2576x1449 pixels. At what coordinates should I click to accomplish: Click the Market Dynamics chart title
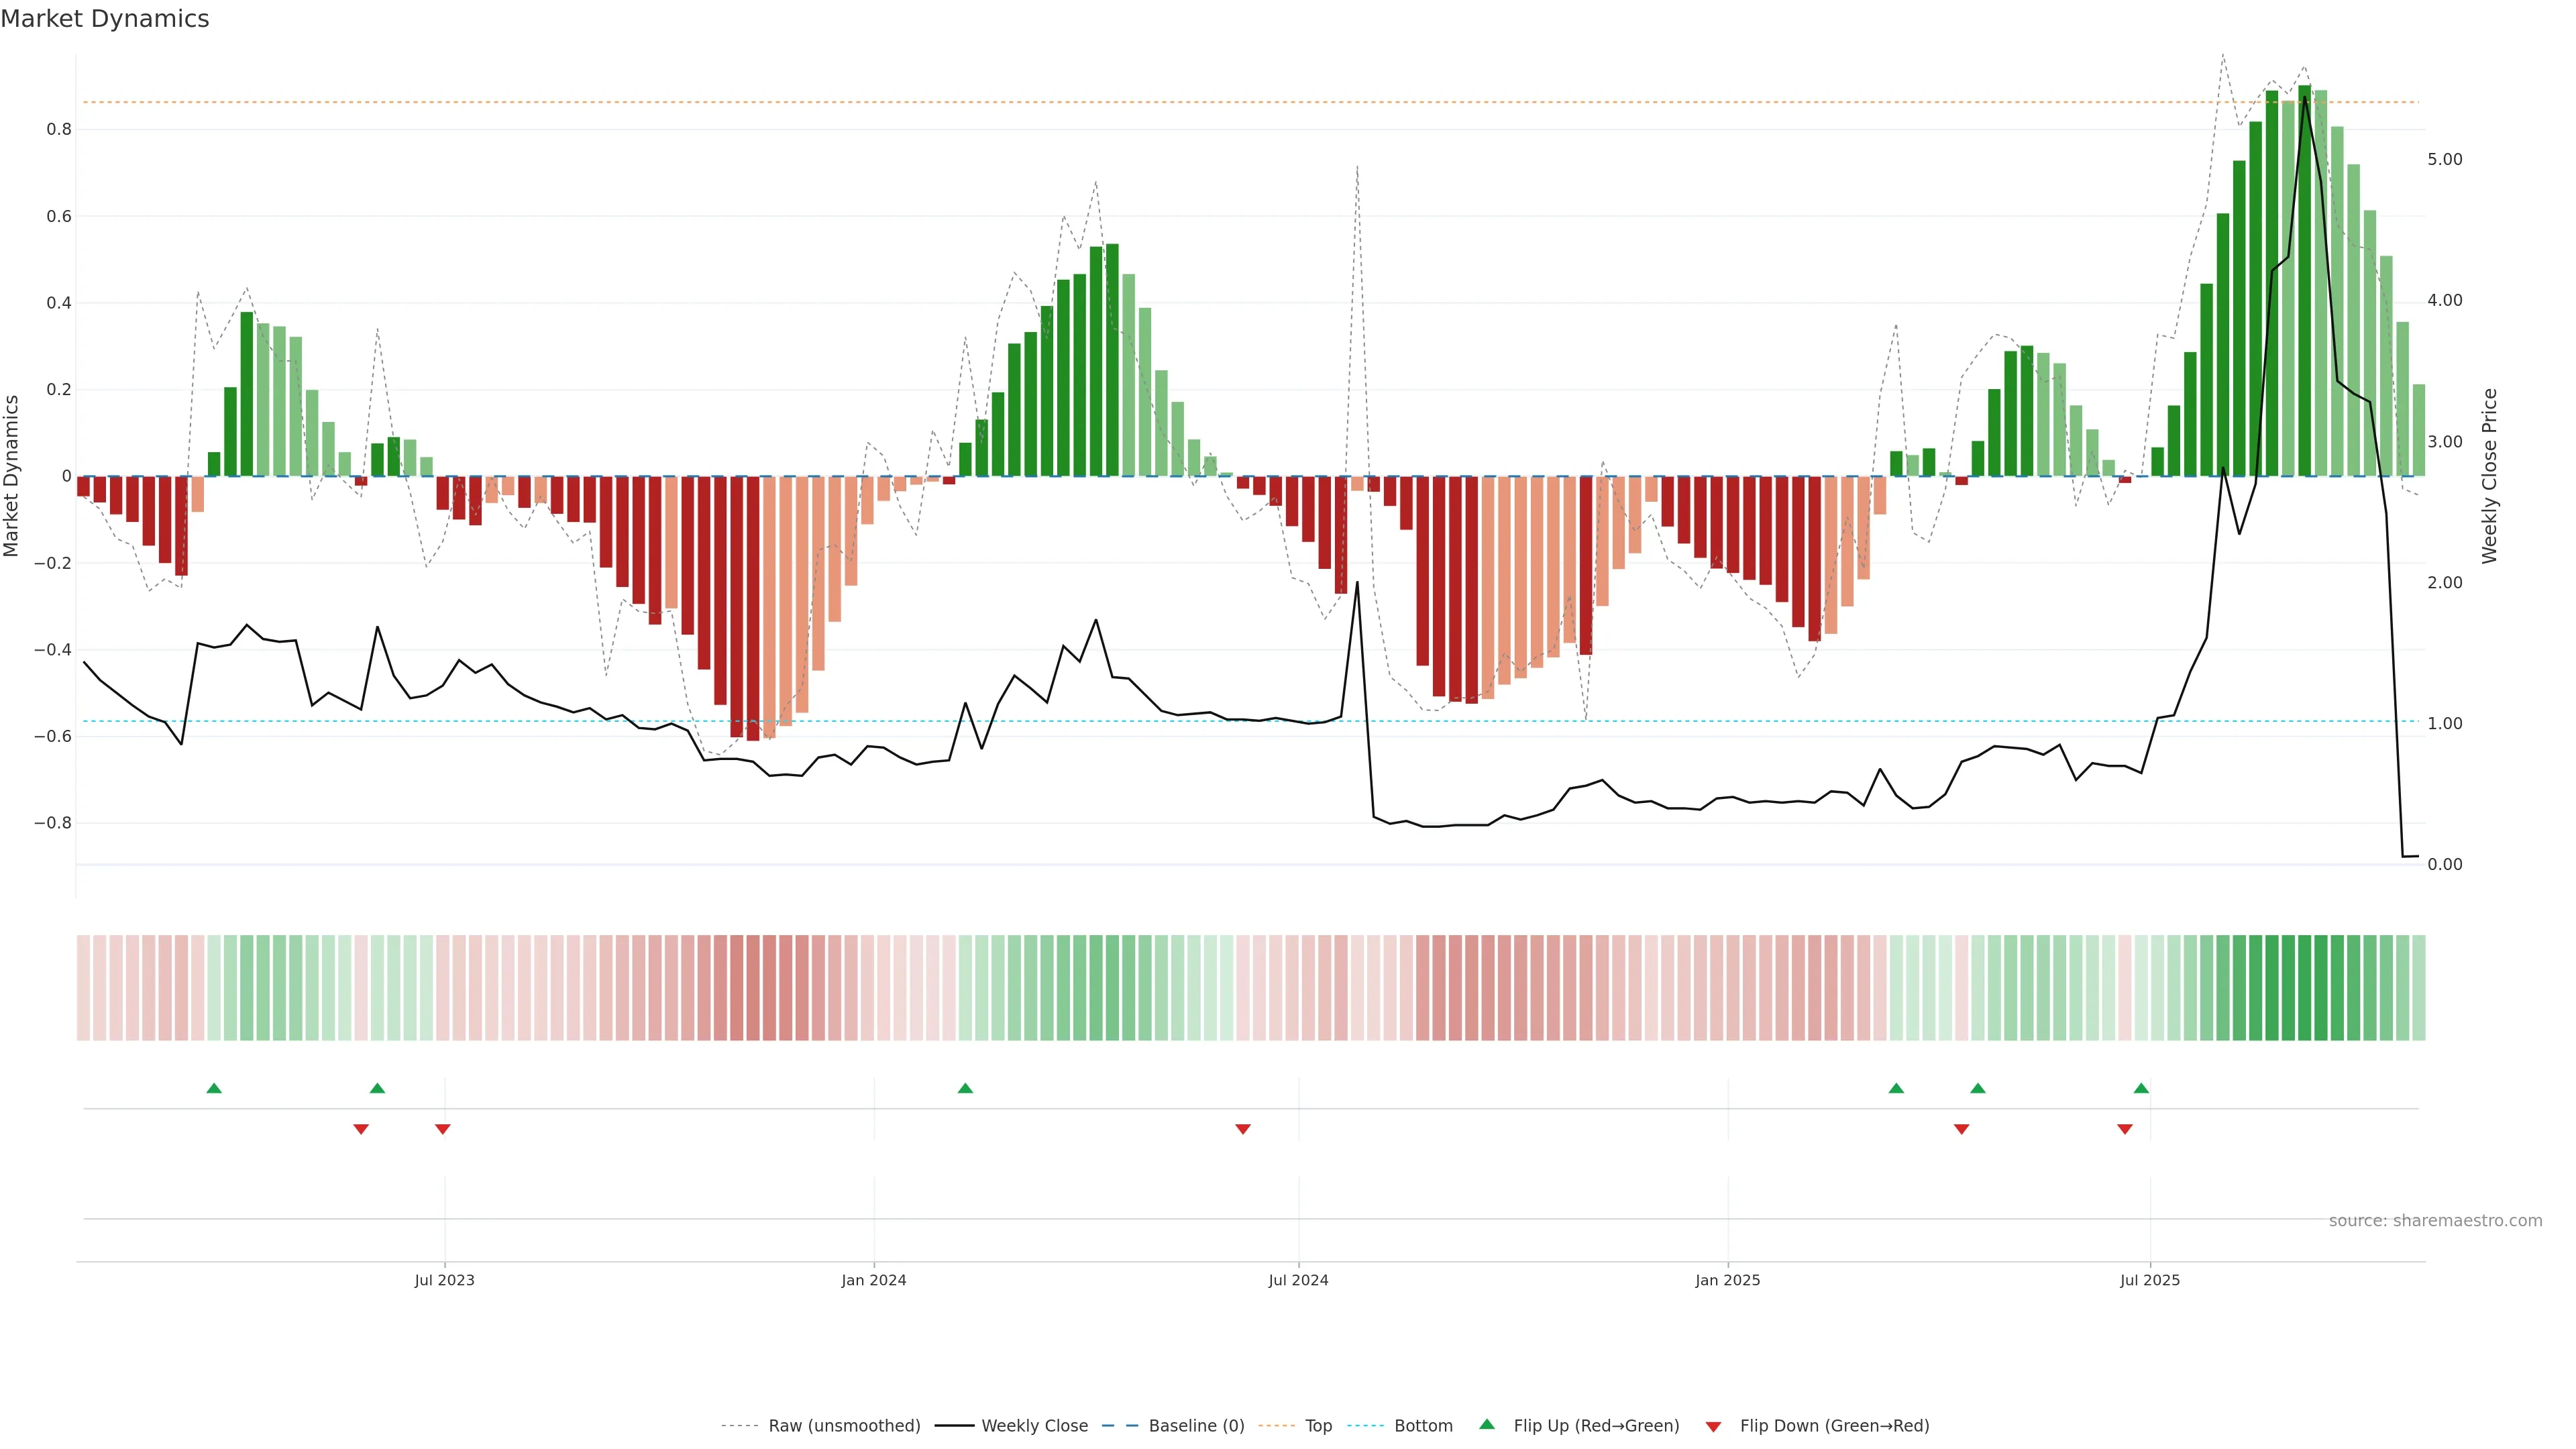[x=105, y=19]
